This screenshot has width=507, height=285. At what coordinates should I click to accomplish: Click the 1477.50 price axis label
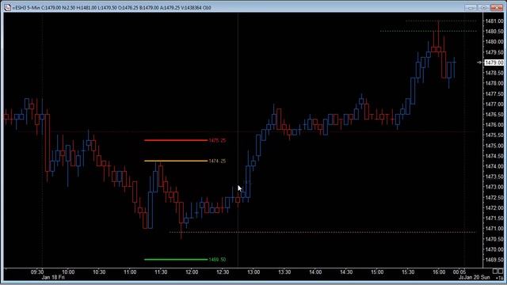point(494,93)
